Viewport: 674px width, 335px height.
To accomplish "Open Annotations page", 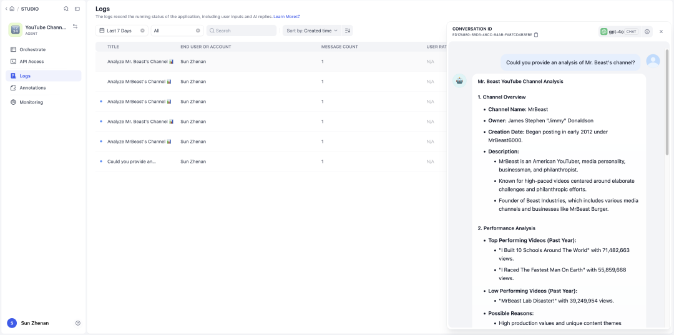I will pos(44,87).
